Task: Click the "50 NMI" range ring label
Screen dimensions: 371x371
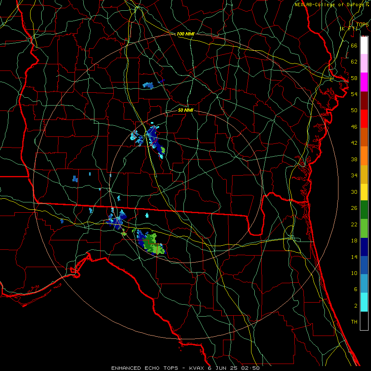Action: (x=185, y=110)
